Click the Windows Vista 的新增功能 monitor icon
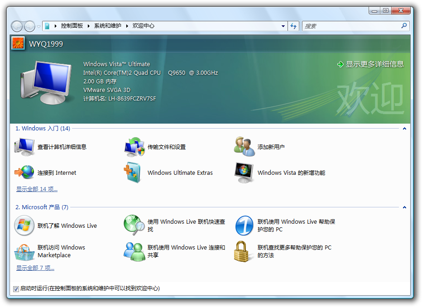The height and width of the screenshot is (307, 422). point(244,173)
